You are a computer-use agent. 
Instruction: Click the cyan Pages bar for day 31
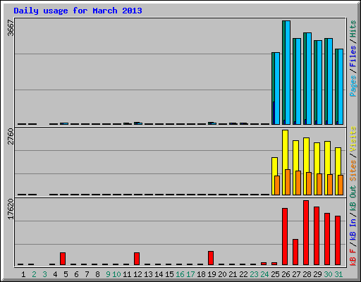click(x=341, y=87)
